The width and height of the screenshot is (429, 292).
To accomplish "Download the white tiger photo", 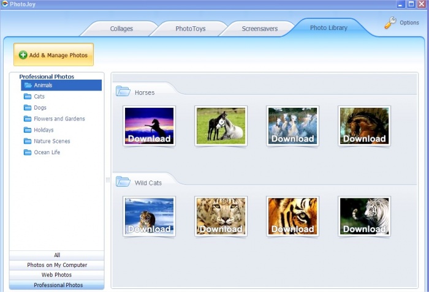I will [x=364, y=216].
